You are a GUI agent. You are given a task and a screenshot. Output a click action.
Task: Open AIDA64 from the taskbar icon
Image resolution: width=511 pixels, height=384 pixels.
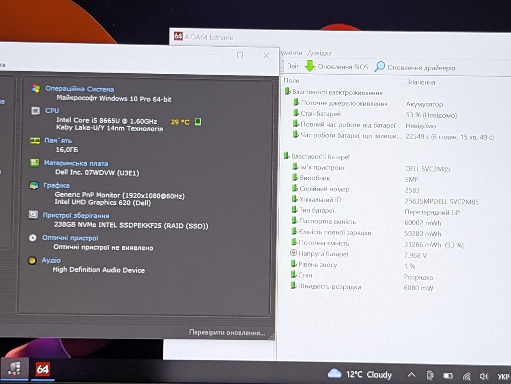click(42, 369)
